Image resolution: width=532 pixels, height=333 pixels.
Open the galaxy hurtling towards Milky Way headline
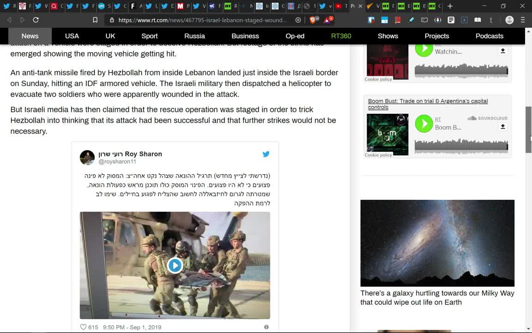[437, 298]
